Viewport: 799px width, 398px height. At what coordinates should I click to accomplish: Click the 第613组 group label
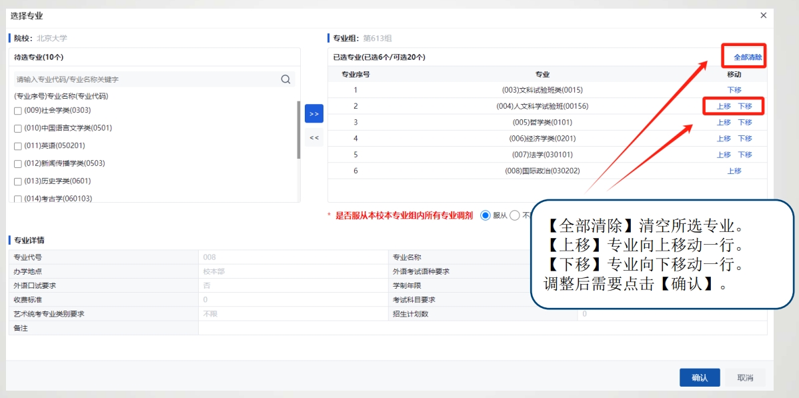(377, 38)
